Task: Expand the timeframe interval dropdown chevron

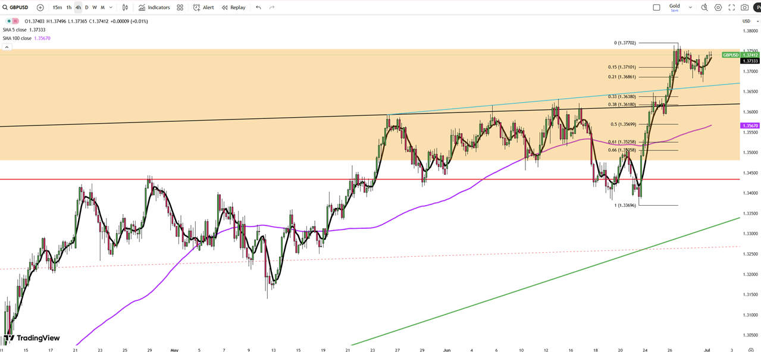Action: pyautogui.click(x=111, y=8)
